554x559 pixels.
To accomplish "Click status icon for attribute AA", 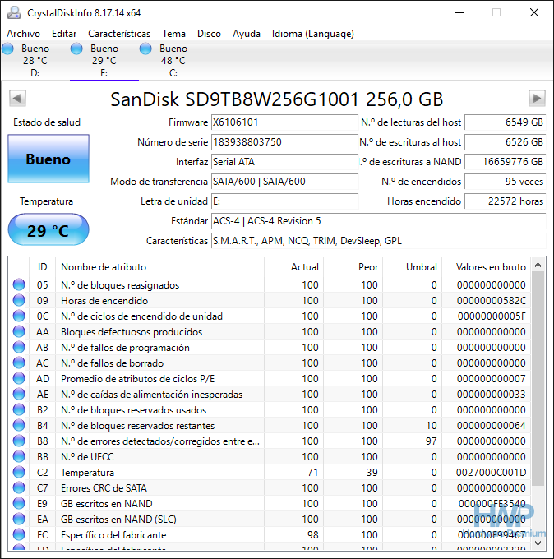I will point(19,332).
